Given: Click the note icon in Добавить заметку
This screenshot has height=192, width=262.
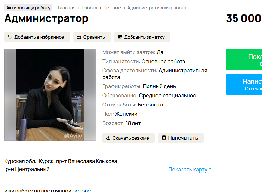Looking at the screenshot, I should tap(120, 37).
